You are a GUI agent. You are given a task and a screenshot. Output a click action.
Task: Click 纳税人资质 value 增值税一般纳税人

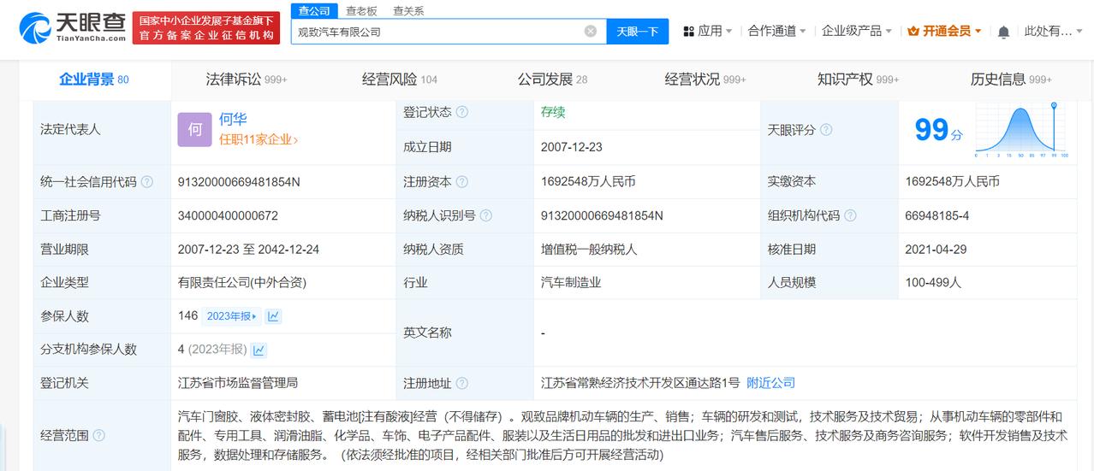point(589,249)
